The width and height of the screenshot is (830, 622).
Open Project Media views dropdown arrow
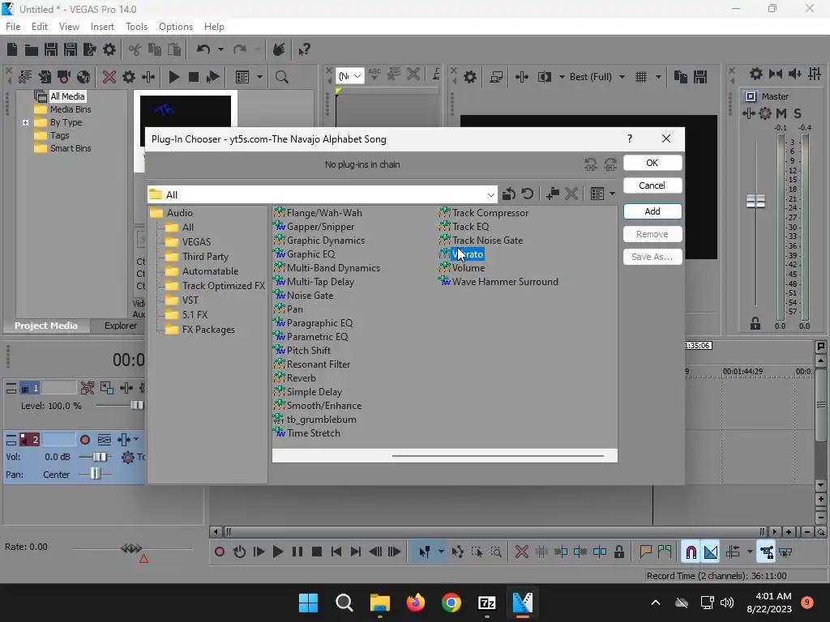click(x=259, y=77)
